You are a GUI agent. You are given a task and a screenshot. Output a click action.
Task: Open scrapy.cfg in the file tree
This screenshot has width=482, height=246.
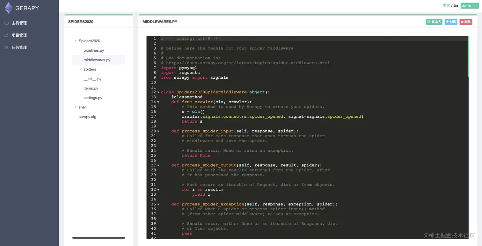click(x=87, y=117)
